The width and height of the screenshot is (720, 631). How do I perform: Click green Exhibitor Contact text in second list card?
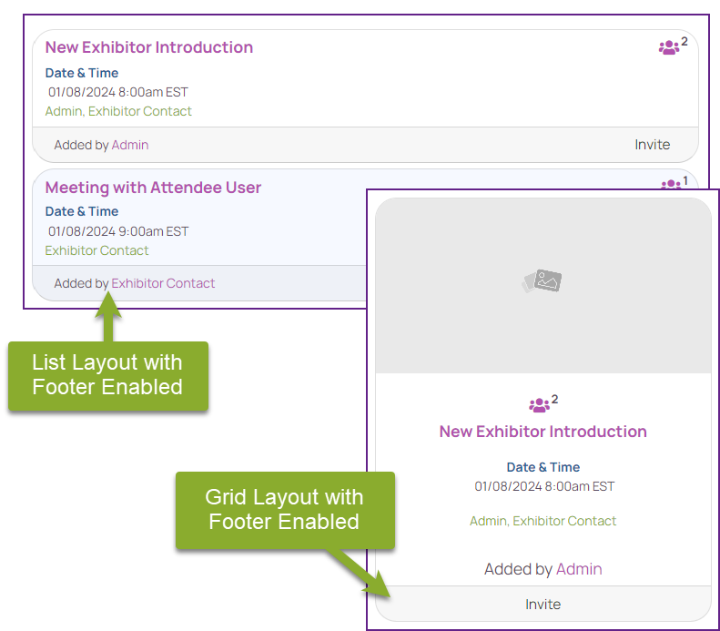click(x=96, y=250)
